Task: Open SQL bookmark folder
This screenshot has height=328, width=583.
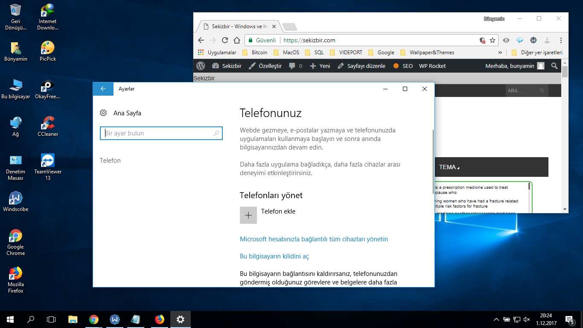Action: 315,53
